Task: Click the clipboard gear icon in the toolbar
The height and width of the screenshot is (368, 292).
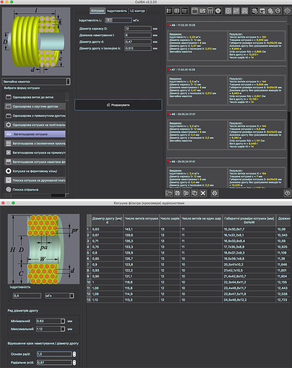Action: click(x=271, y=11)
